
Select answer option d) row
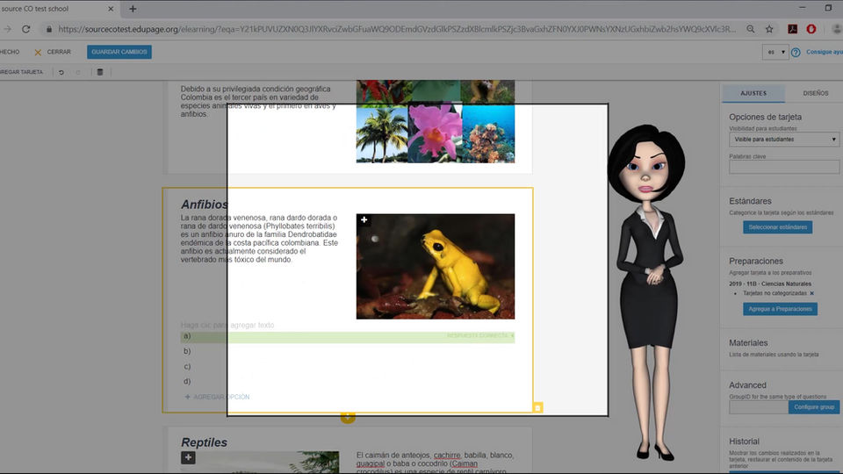tap(348, 382)
